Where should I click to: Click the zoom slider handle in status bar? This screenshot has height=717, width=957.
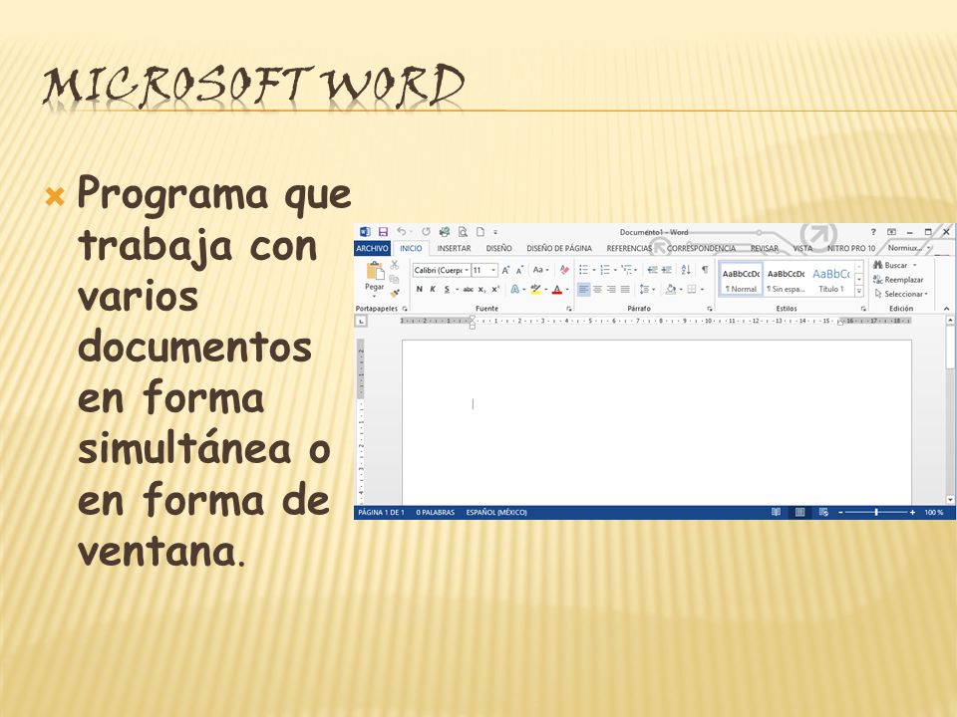(x=876, y=512)
